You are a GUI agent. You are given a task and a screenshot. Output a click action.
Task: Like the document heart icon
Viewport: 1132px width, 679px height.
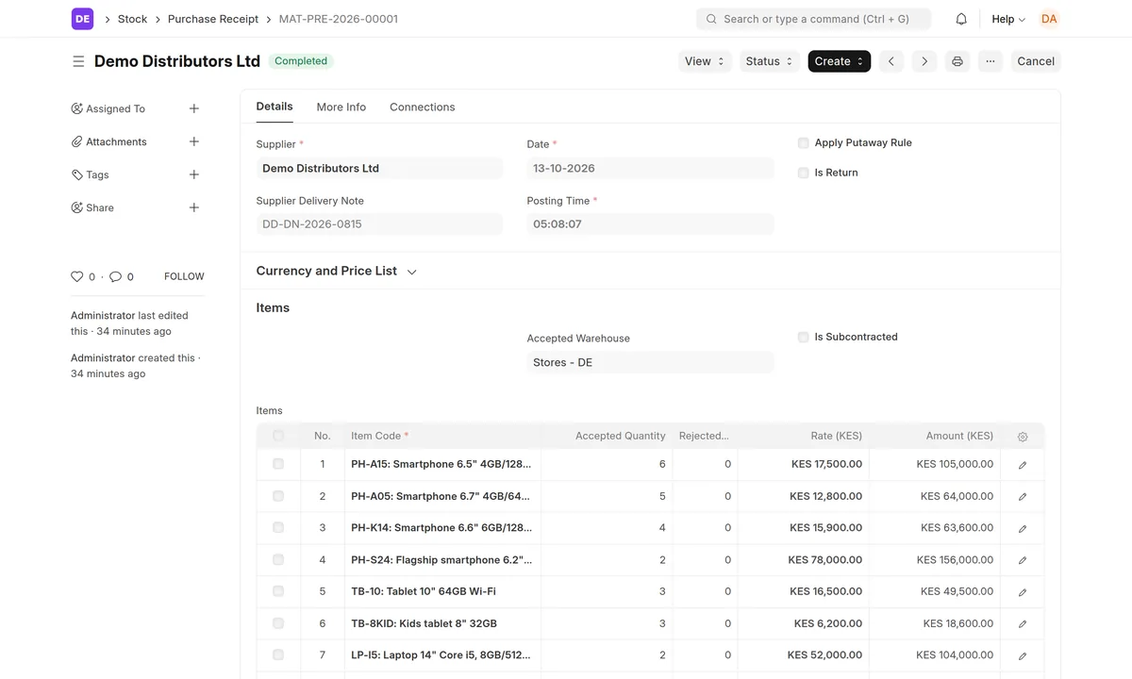[77, 276]
